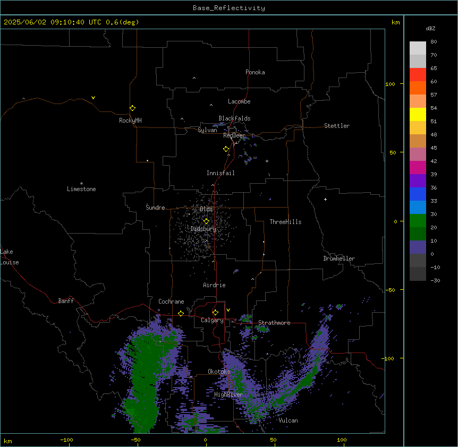This screenshot has height=447, width=458.
Task: Select the orange legend swatch between 60 and 57
Action: click(418, 88)
